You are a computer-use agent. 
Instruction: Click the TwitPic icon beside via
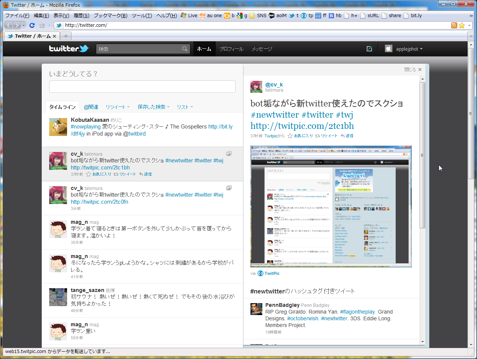[260, 273]
